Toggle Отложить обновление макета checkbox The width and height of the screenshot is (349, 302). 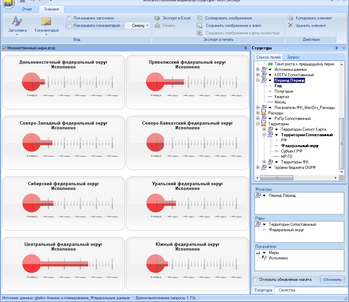click(x=255, y=279)
